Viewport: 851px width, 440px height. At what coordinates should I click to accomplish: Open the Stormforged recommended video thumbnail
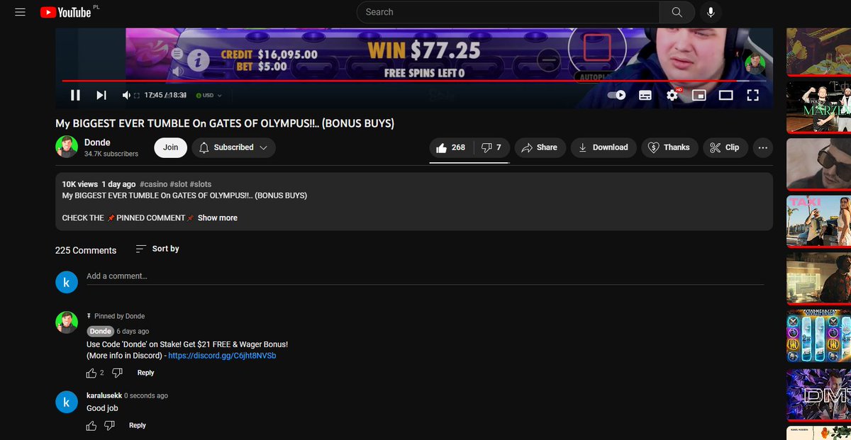pyautogui.click(x=818, y=336)
